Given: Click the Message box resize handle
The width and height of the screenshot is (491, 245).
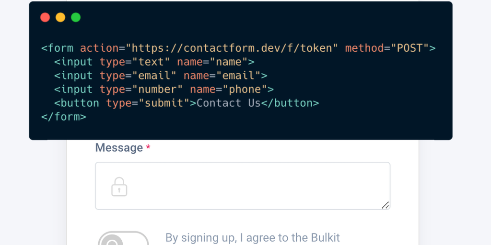Looking at the screenshot, I should coord(385,205).
